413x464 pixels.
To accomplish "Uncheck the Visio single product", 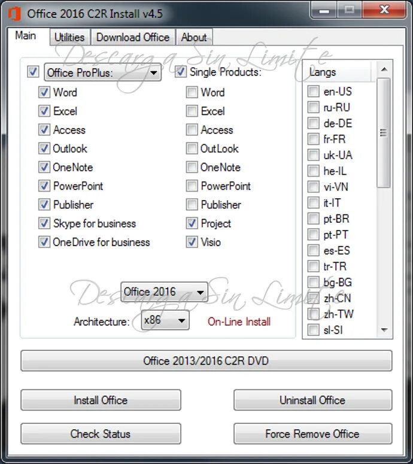I will coord(192,242).
